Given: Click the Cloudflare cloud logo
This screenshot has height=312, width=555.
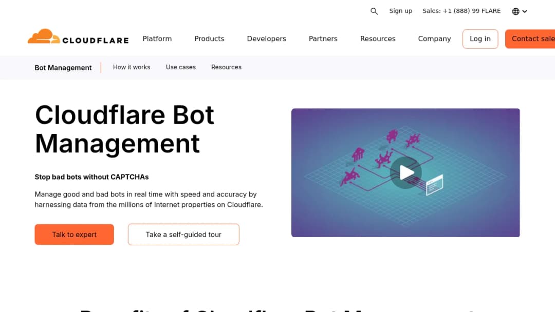Looking at the screenshot, I should (x=78, y=36).
